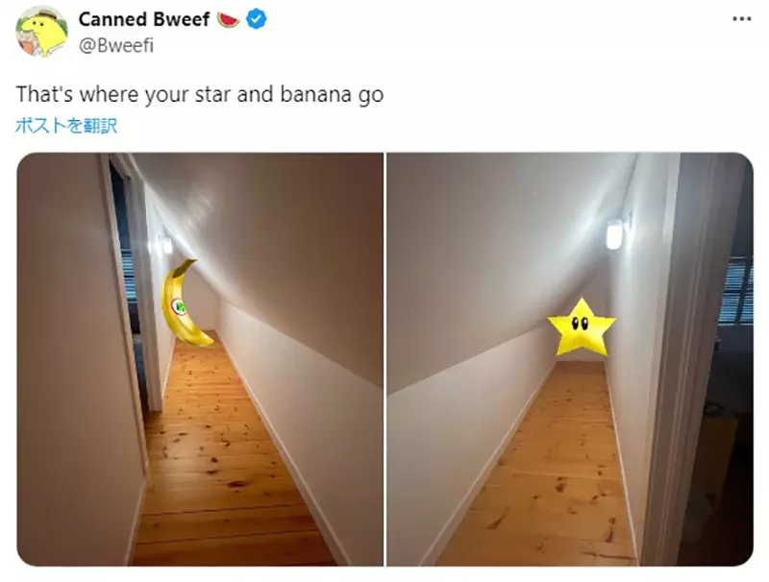Click the blue verified checkmark badge
This screenshot has width=769, height=582.
256,19
